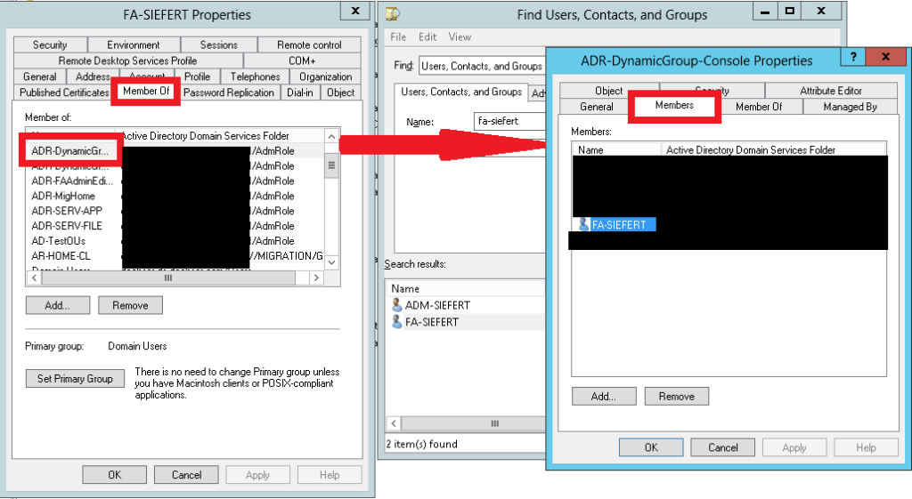Open Remote Desktop Services Profile tab
The height and width of the screenshot is (499, 912).
[127, 60]
